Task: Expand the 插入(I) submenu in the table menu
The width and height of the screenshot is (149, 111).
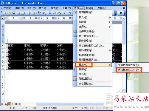Action: [x=92, y=17]
